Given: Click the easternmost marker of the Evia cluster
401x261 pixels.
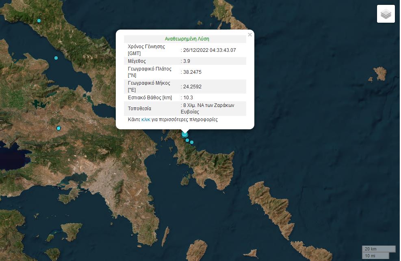Looking at the screenshot, I should [192, 142].
